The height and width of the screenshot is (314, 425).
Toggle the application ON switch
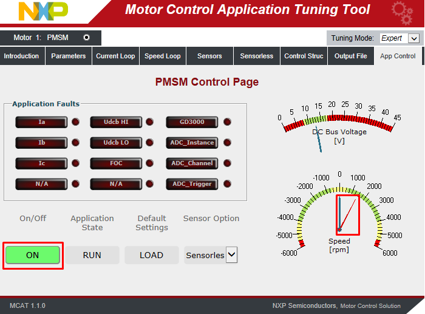coord(33,255)
